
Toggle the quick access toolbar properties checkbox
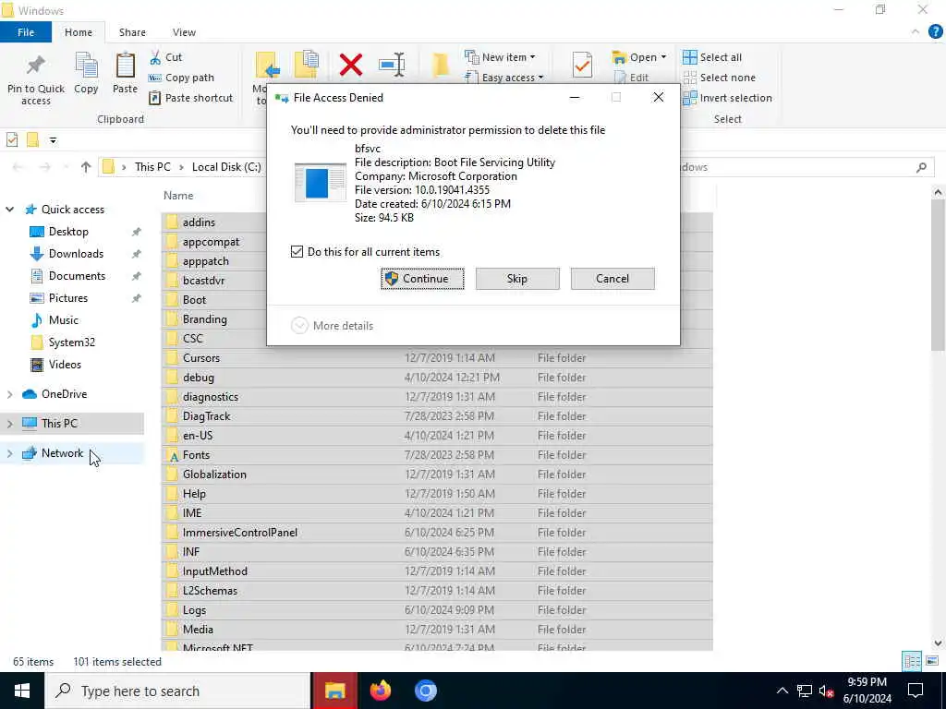(x=12, y=140)
